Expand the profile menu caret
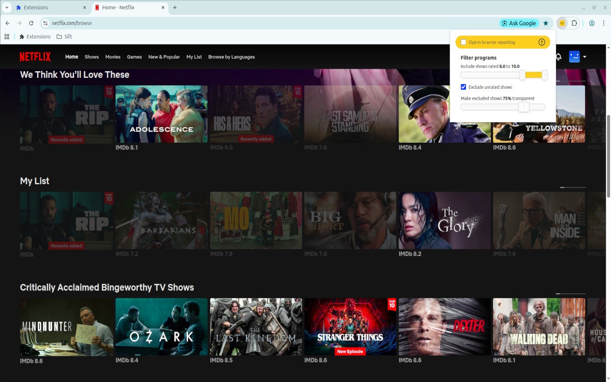Viewport: 611px width, 382px height. click(585, 57)
